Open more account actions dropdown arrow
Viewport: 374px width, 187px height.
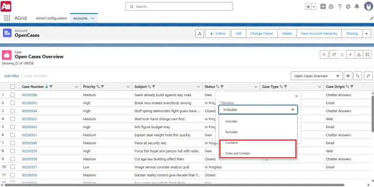click(367, 34)
